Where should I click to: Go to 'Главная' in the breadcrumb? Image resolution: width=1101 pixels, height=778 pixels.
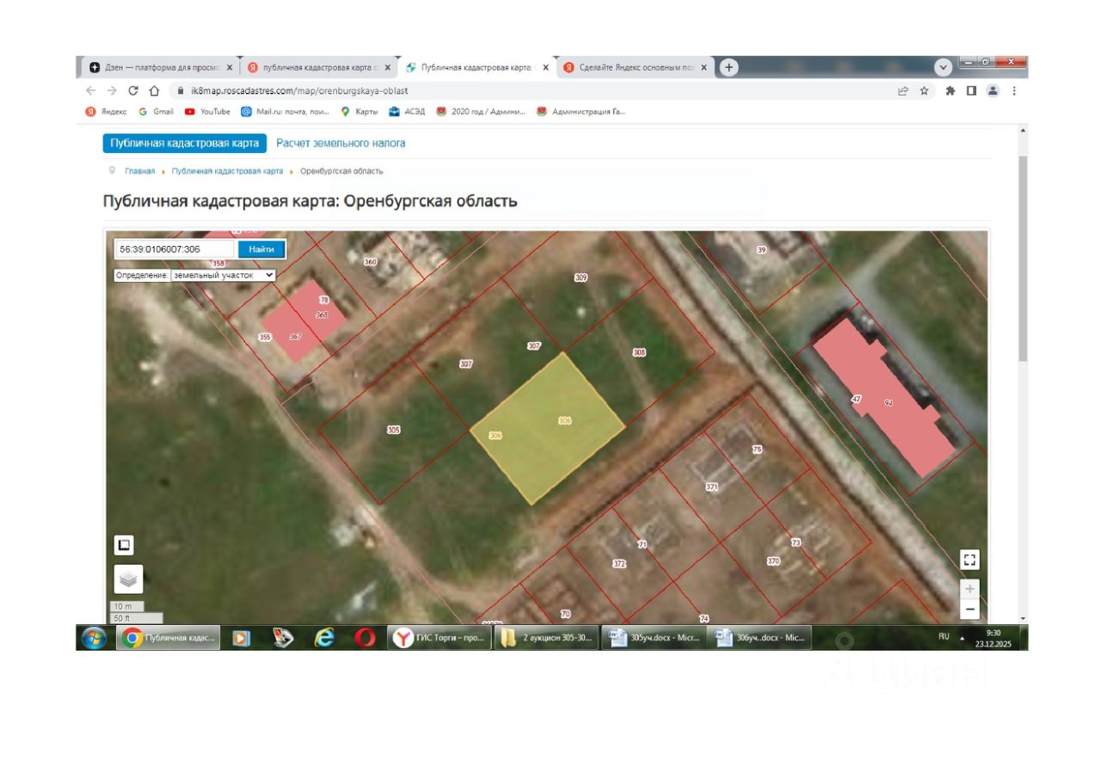[139, 171]
